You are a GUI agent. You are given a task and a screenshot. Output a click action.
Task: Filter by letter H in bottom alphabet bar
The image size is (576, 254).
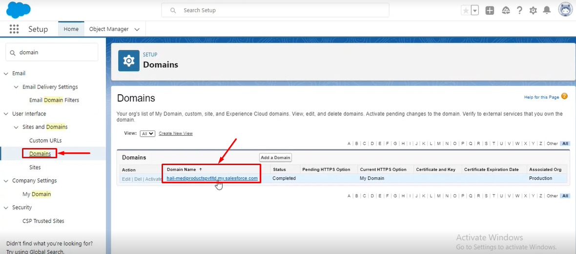(403, 196)
